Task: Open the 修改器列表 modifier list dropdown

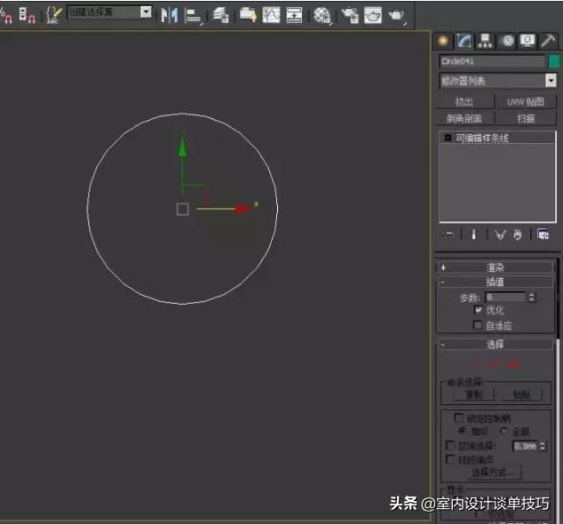Action: point(497,81)
